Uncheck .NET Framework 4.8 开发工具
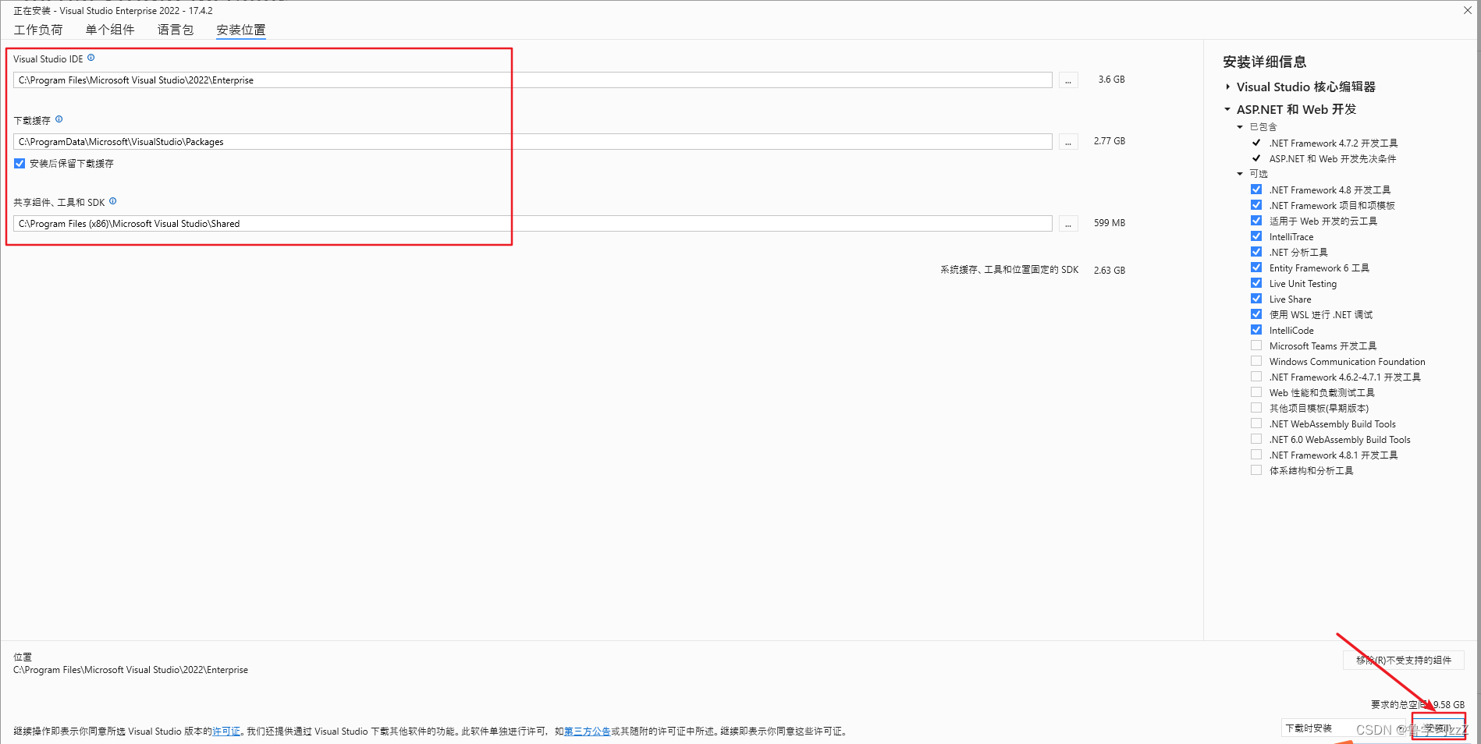Viewport: 1481px width, 744px height. [x=1256, y=190]
